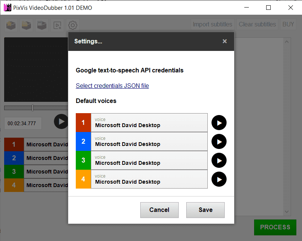This screenshot has height=241, width=302.
Task: Click the new project star-box toolbar icon
Action: 11,25
